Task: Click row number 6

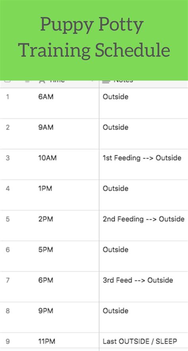Action: pyautogui.click(x=8, y=250)
